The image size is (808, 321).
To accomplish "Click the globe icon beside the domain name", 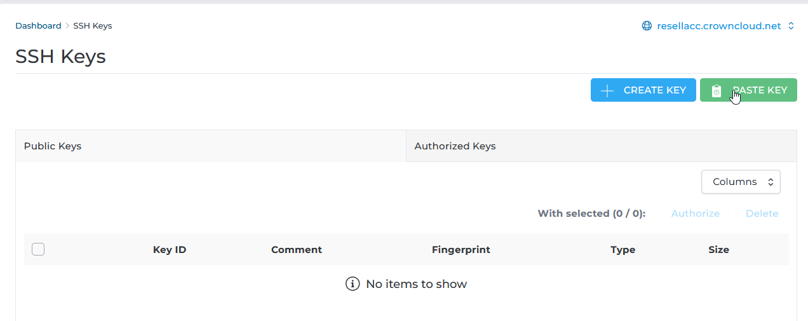I will coord(647,26).
